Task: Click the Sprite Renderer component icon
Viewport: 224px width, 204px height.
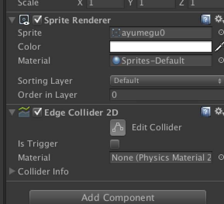Action: click(24, 19)
